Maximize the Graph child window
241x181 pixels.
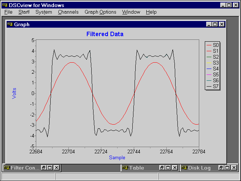215,24
